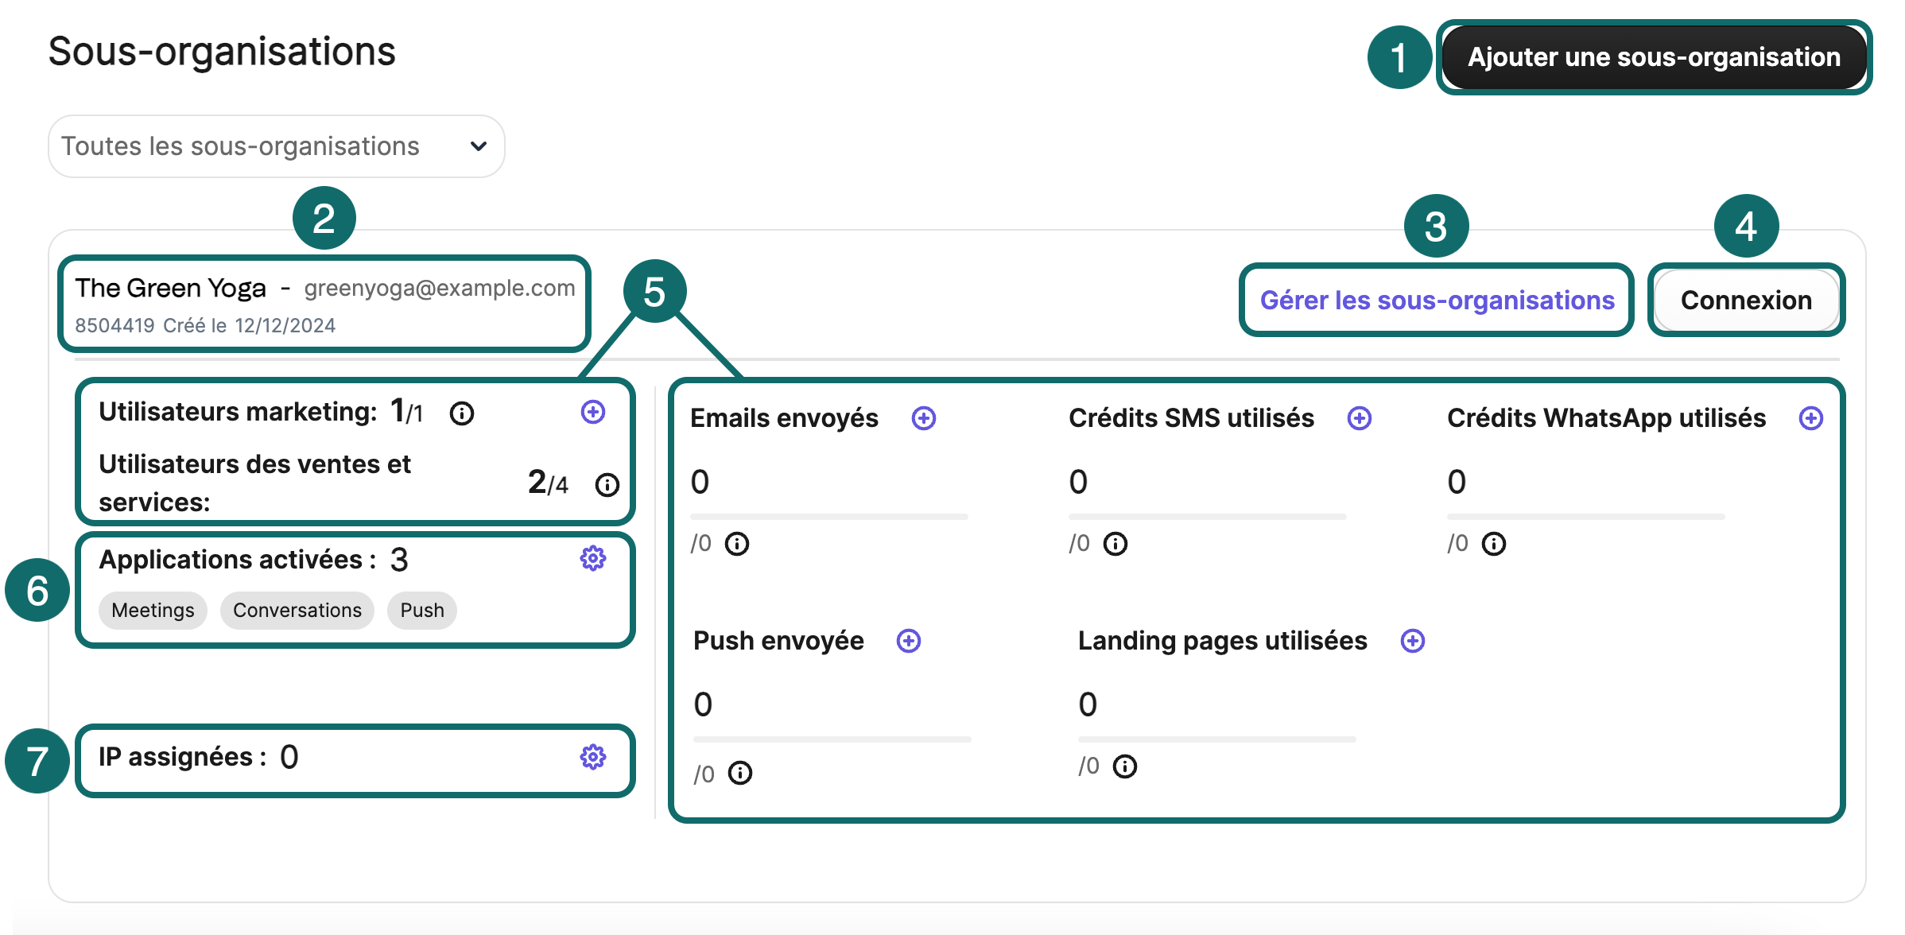This screenshot has width=1905, height=935.
Task: Click the Conversations app tag
Action: tap(297, 611)
